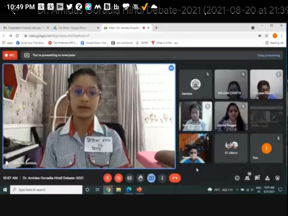Open Cortana circle icon on taskbar
Image resolution: width=288 pixels, height=216 pixels.
coord(87,190)
